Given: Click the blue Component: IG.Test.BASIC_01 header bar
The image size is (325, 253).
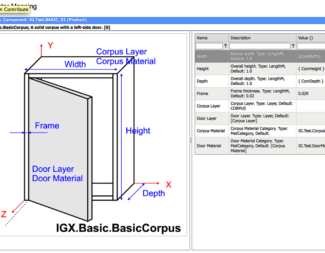Looking at the screenshot, I should (x=162, y=20).
